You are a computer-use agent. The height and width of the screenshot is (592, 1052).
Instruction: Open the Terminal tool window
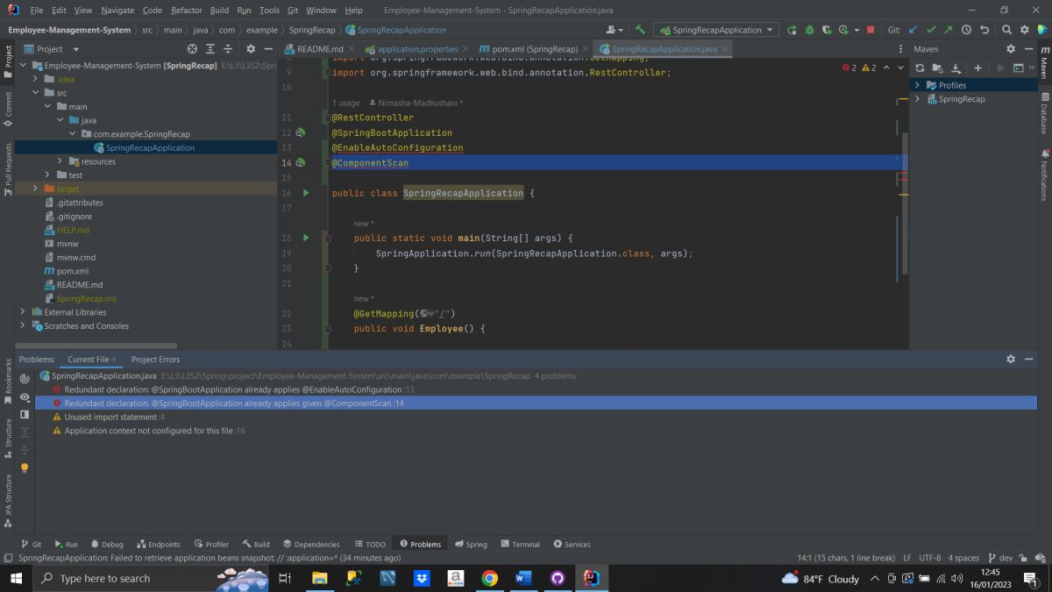(x=520, y=544)
